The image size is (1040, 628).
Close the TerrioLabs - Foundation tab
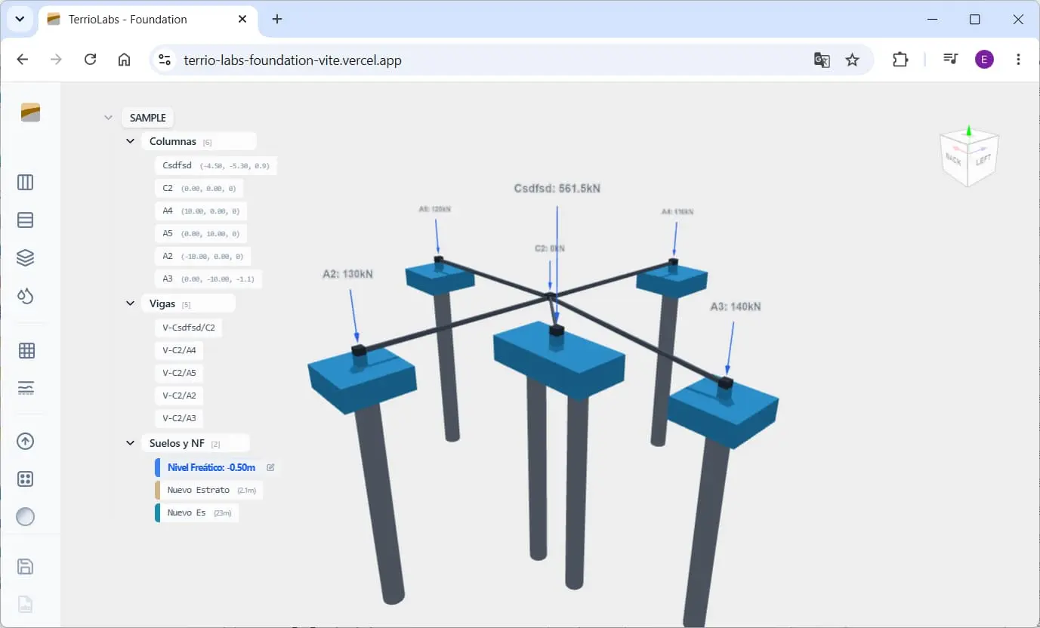pyautogui.click(x=242, y=20)
